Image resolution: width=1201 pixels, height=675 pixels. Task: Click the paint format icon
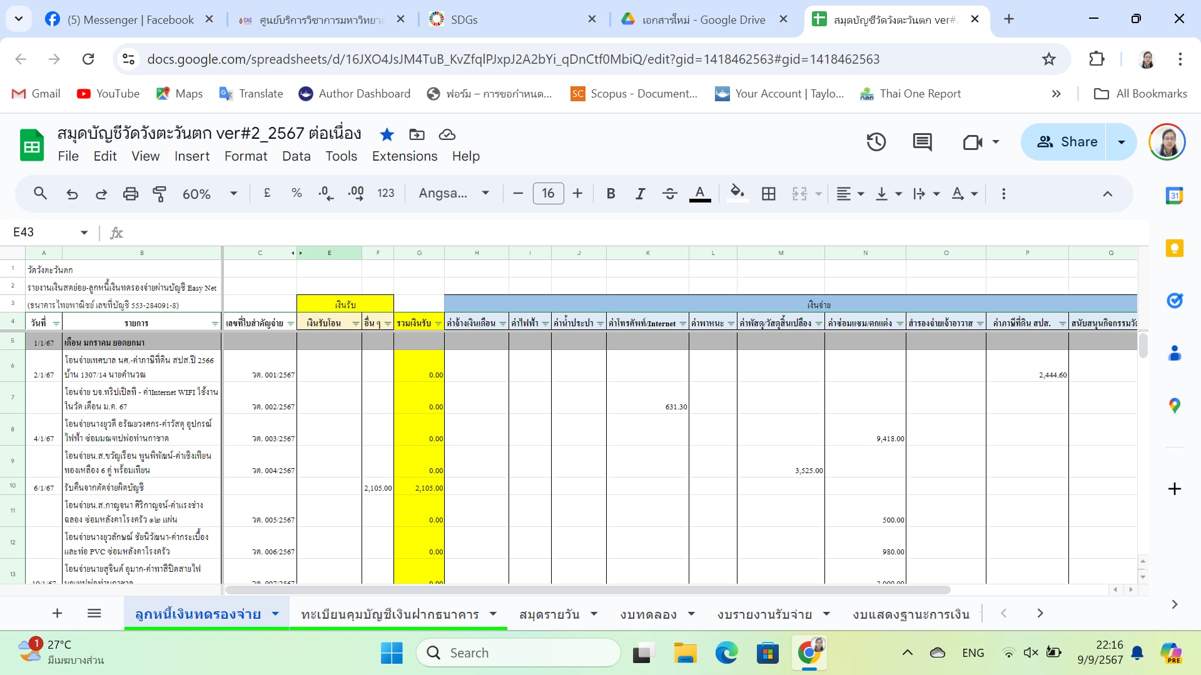160,194
